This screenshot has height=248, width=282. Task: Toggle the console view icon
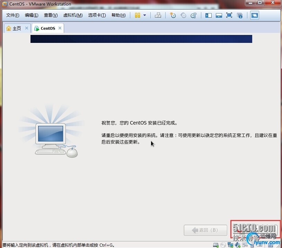[255, 15]
